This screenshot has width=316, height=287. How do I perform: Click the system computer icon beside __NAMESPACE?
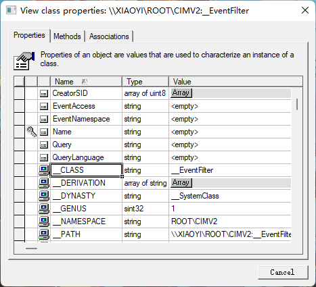point(44,221)
